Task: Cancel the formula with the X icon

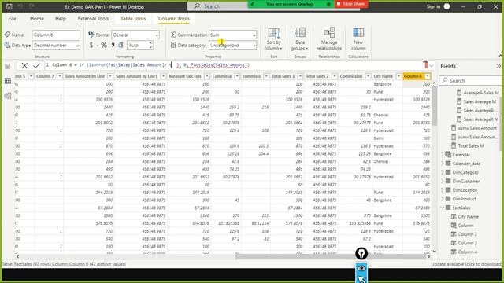Action: 24,66
